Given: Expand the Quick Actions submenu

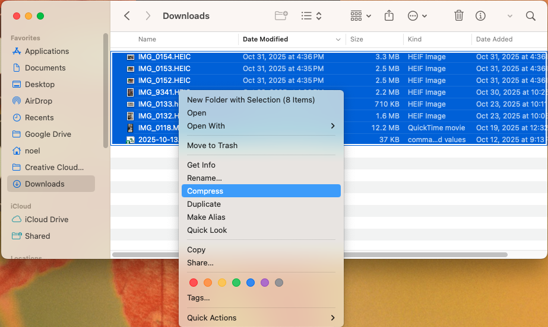Looking at the screenshot, I should click(x=261, y=318).
